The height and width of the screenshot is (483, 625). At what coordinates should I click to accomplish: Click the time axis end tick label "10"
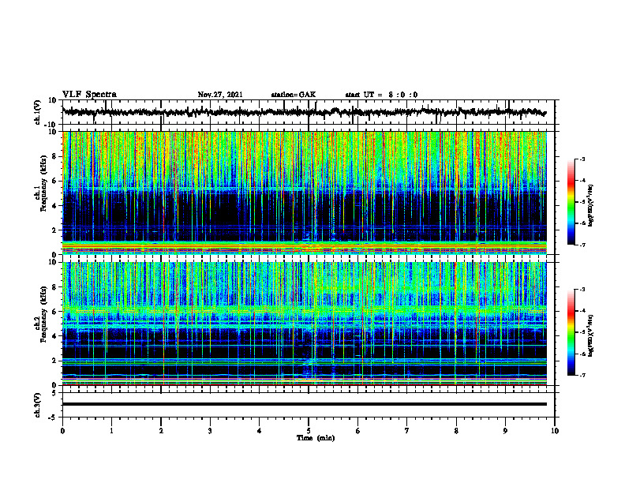click(555, 431)
